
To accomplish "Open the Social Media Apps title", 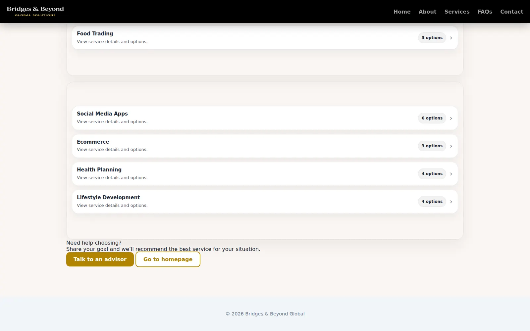I will [x=102, y=114].
